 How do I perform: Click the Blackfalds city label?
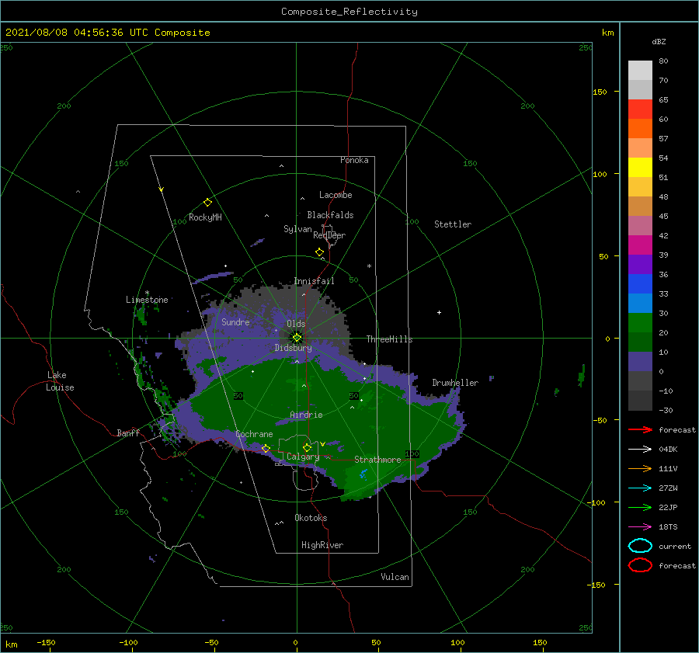pos(330,215)
